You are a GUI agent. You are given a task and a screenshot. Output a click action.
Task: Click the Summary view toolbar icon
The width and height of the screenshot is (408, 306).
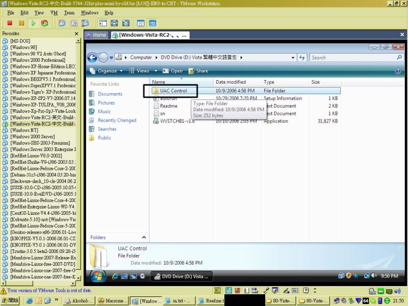(141, 23)
